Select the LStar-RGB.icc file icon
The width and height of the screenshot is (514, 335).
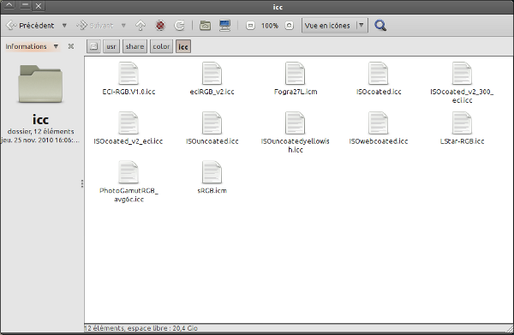[462, 123]
